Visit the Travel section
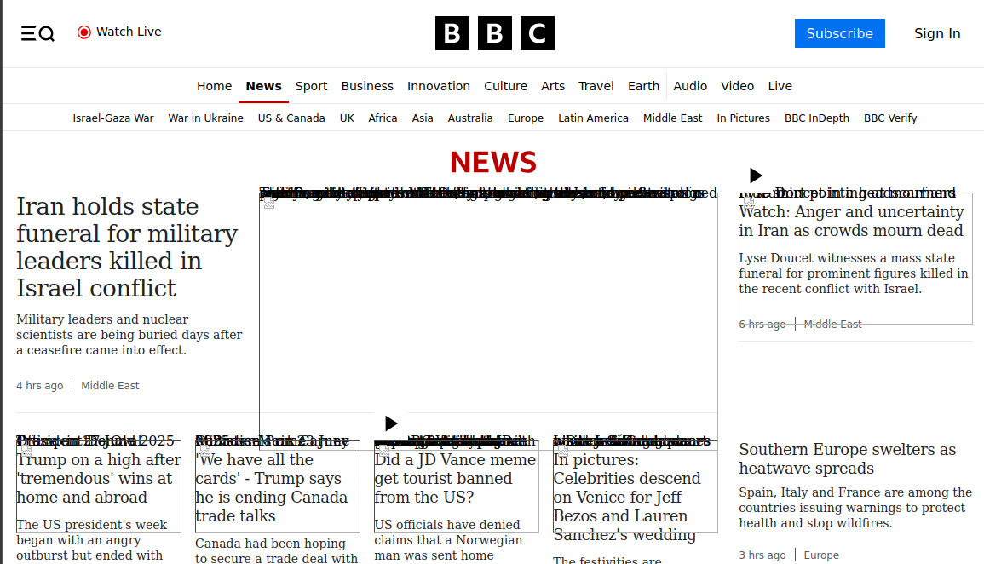 pyautogui.click(x=596, y=86)
